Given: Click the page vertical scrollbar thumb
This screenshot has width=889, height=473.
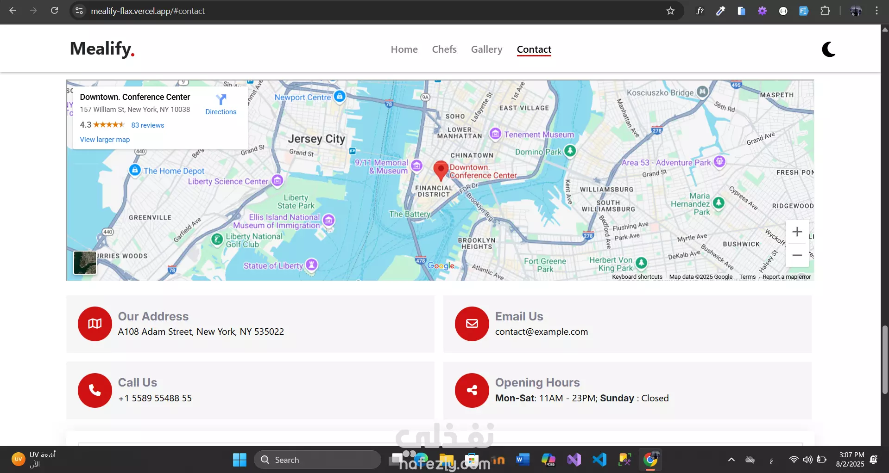Looking at the screenshot, I should pyautogui.click(x=885, y=359).
